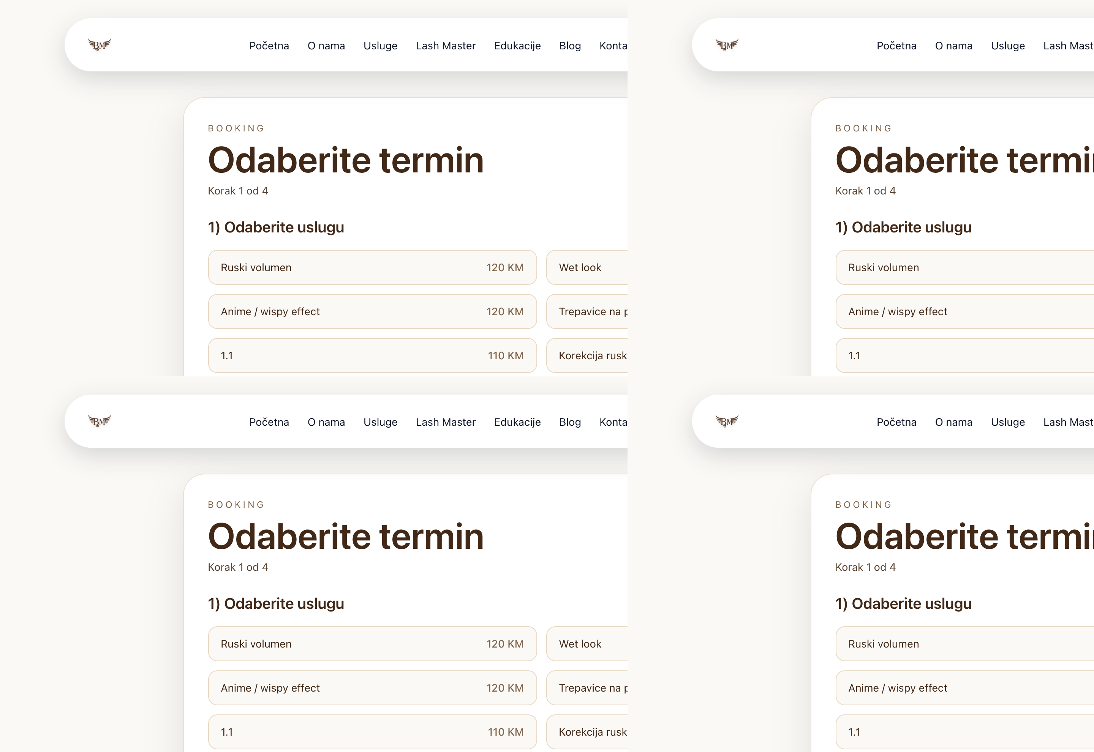Select the 1.1 service in bottom-right copy
The image size is (1094, 752).
point(965,732)
